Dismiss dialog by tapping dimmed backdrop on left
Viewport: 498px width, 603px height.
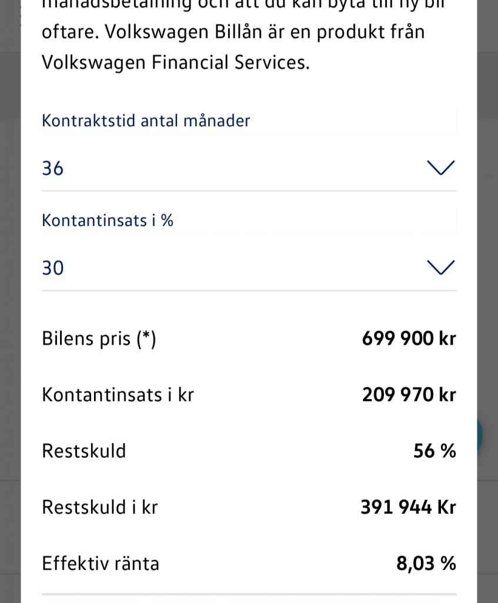tap(10, 294)
